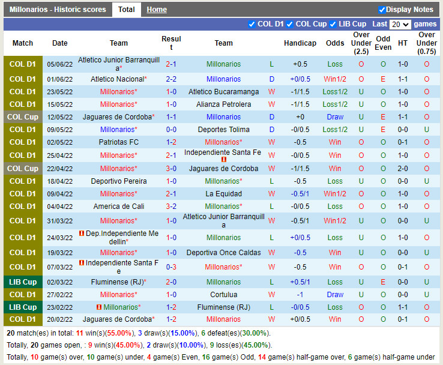The image size is (443, 365).
Task: Open Cortulua team link
Action: point(223,295)
